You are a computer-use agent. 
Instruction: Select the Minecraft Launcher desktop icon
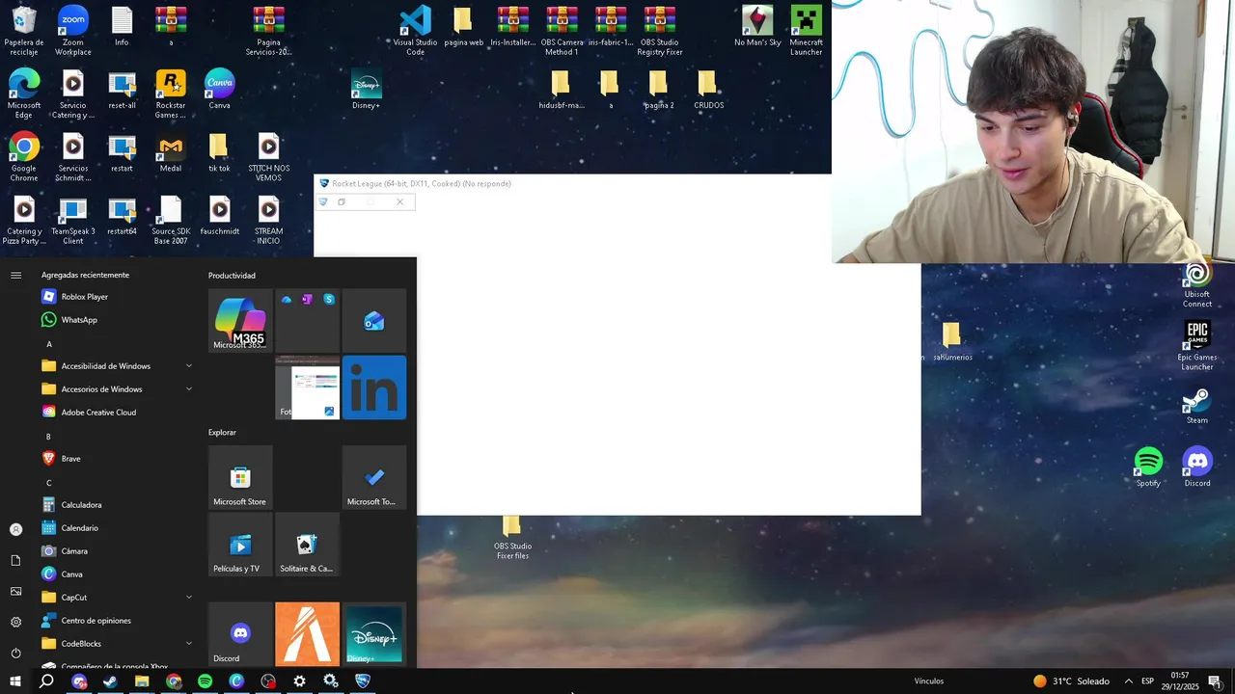(806, 30)
